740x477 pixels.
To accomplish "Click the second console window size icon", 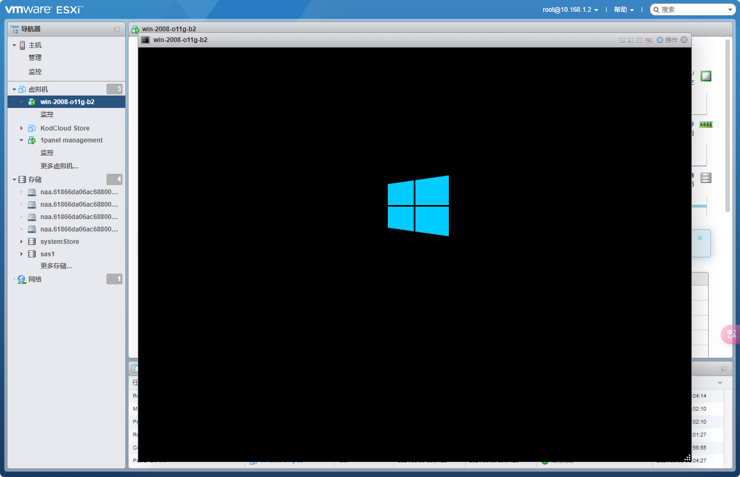I will pos(631,40).
